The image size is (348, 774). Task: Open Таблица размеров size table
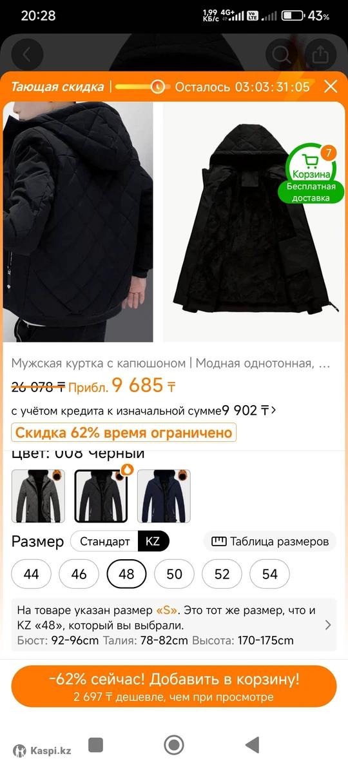click(x=270, y=541)
